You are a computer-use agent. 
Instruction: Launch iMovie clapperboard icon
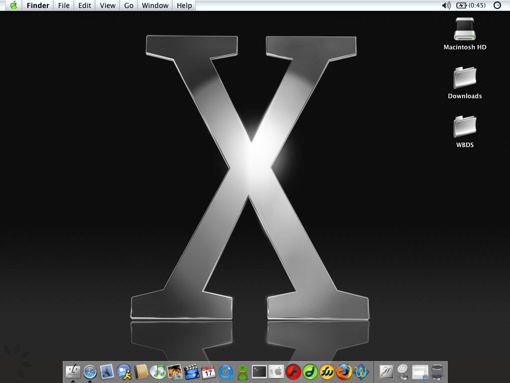pos(192,372)
